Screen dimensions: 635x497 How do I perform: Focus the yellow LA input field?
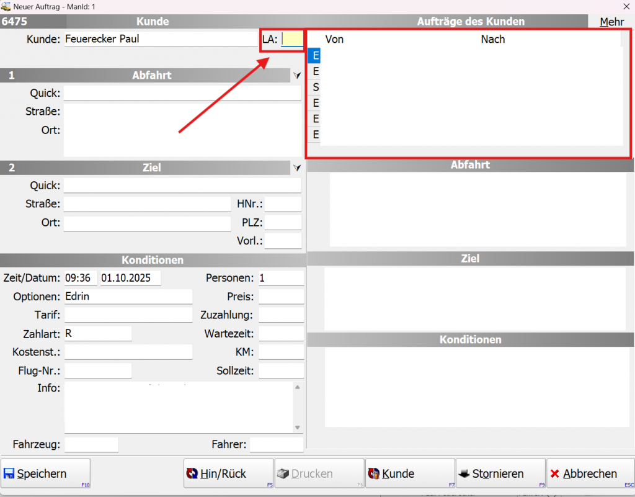click(x=292, y=39)
